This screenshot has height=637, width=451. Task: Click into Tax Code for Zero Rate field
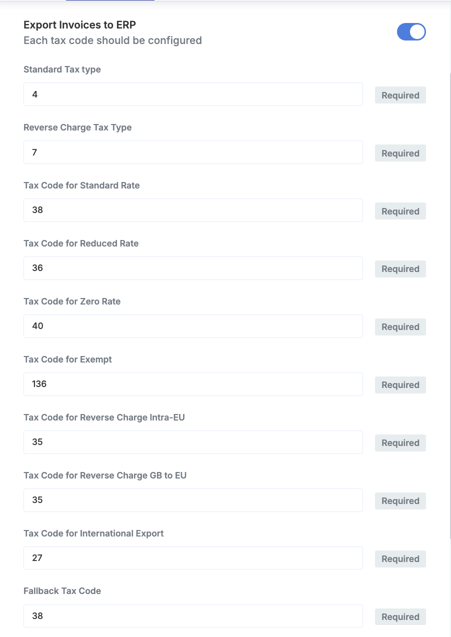193,326
